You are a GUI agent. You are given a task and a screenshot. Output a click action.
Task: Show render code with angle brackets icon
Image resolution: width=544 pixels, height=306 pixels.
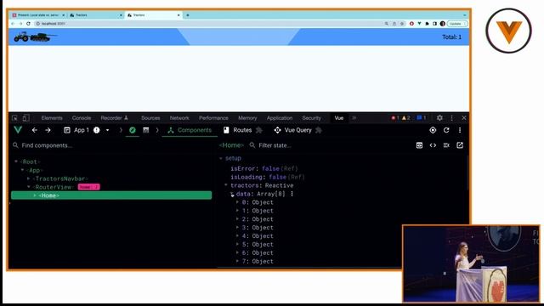tap(433, 145)
